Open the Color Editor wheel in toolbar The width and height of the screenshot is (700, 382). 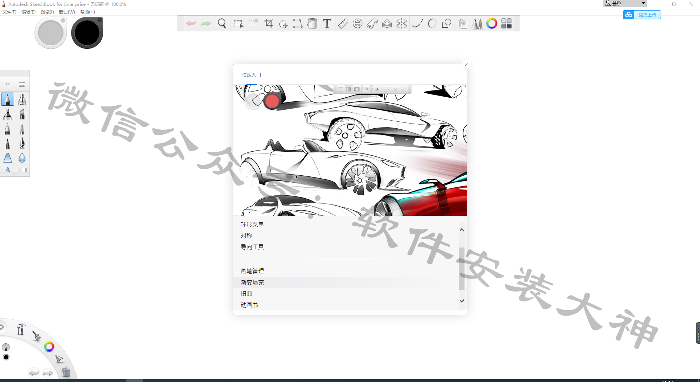coord(492,24)
